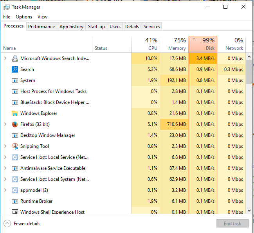Click the 68.6 MB memory value
Viewport: 254px width, 233px height.
point(178,69)
